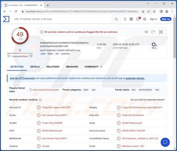Click Antiy-AVL Trojan/Win32.Generic result
The height and width of the screenshot is (151, 177).
click(133, 115)
